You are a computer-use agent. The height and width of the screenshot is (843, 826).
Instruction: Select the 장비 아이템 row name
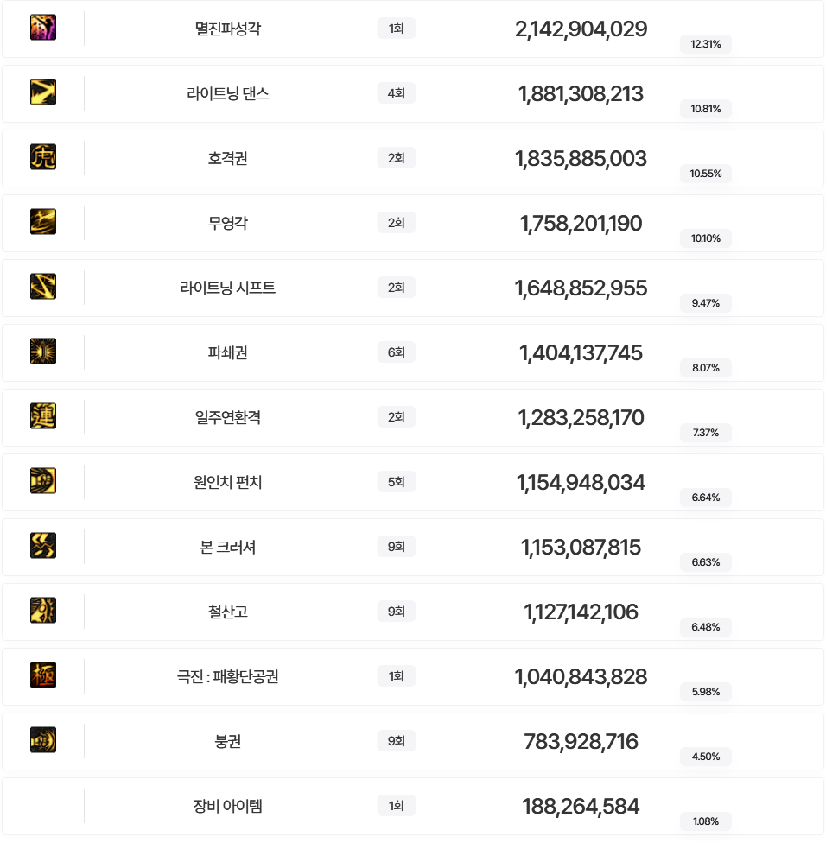[227, 806]
